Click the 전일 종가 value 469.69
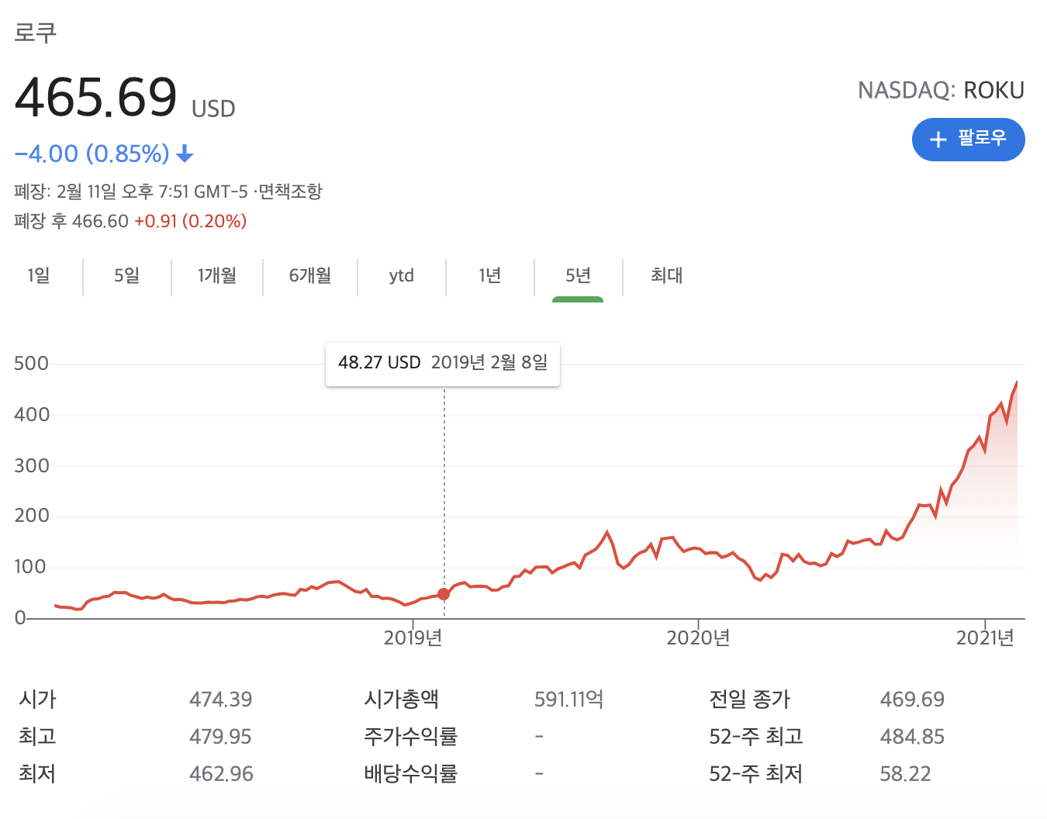Screen dimensions: 1047x819 click(912, 700)
